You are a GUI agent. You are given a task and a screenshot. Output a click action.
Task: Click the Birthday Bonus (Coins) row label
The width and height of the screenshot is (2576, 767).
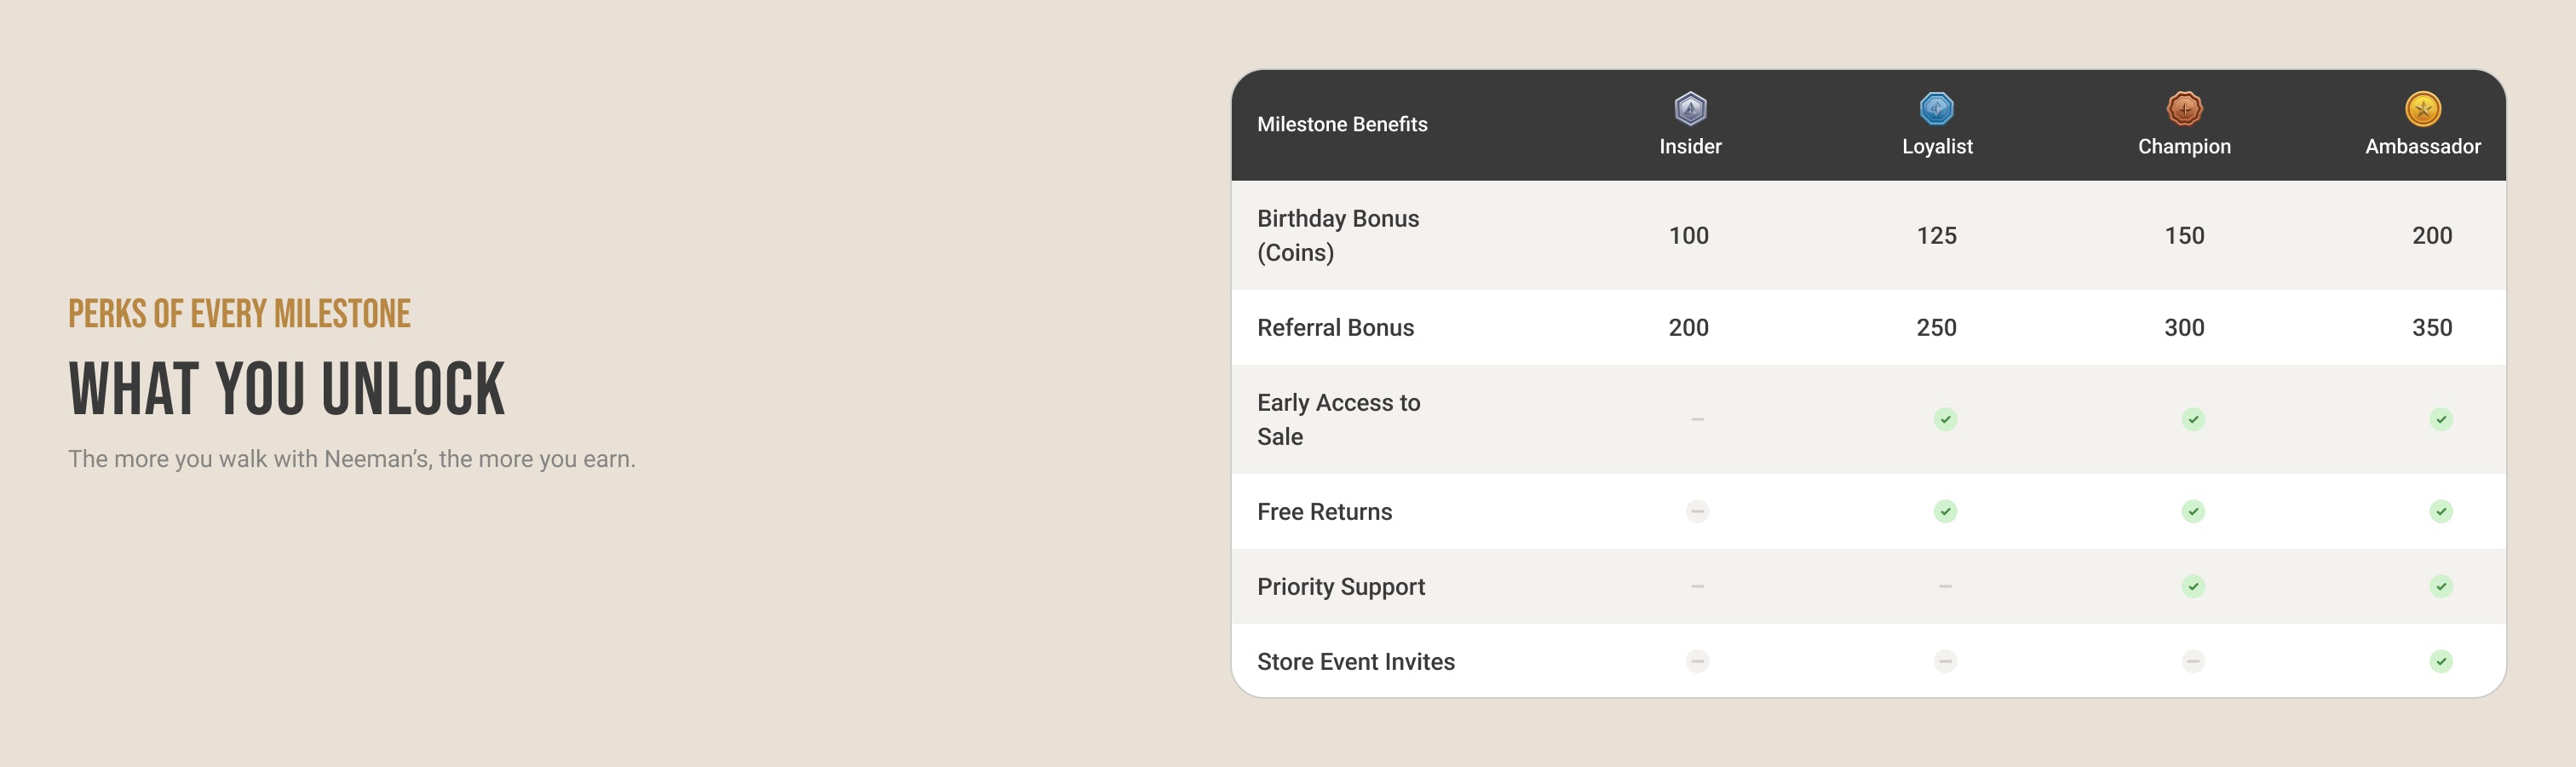(1338, 235)
